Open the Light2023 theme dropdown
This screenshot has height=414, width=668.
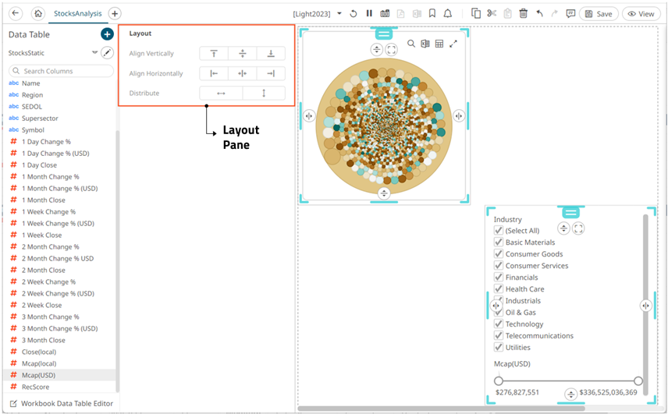[x=339, y=14]
